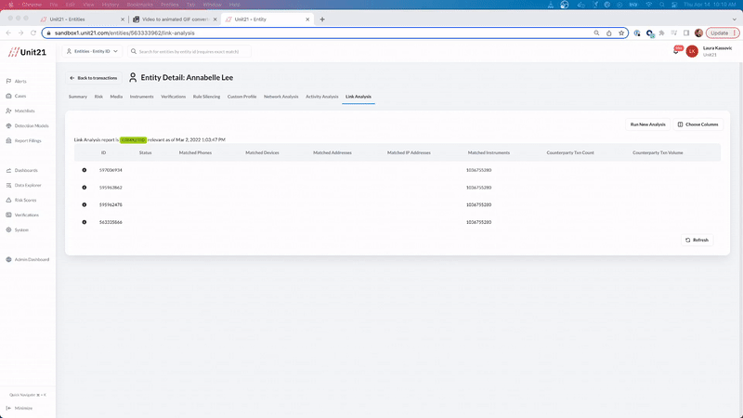Open notifications bell icon
This screenshot has width=743, height=418.
pyautogui.click(x=676, y=51)
